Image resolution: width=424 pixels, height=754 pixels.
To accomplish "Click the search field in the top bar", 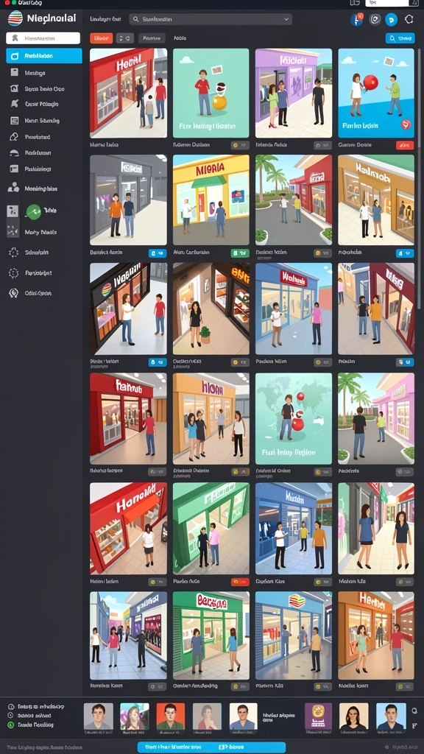I will (x=210, y=19).
